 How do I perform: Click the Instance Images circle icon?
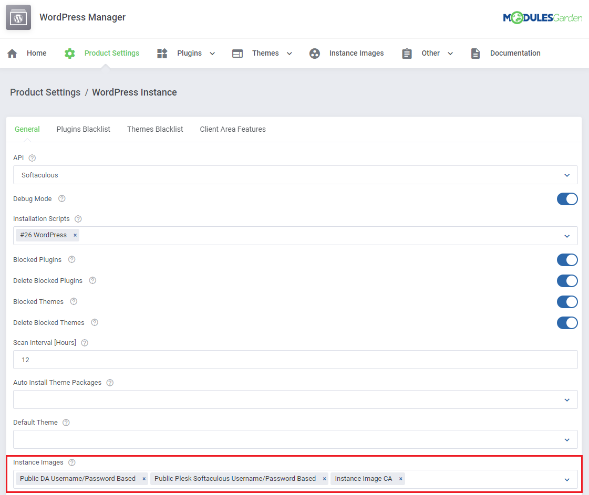pyautogui.click(x=314, y=54)
